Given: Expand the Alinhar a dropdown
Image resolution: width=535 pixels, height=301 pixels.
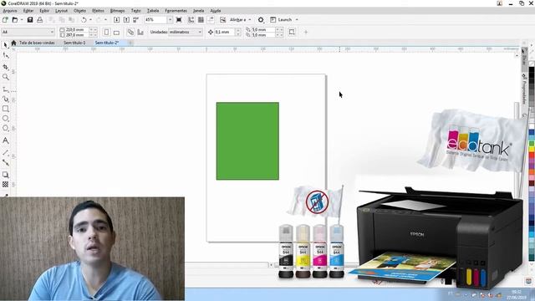Looking at the screenshot, I should click(250, 20).
